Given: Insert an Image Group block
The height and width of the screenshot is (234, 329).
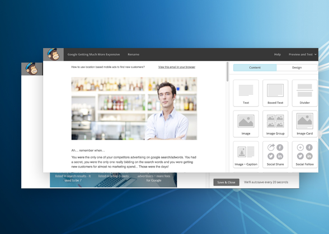Looking at the screenshot, I should click(275, 124).
